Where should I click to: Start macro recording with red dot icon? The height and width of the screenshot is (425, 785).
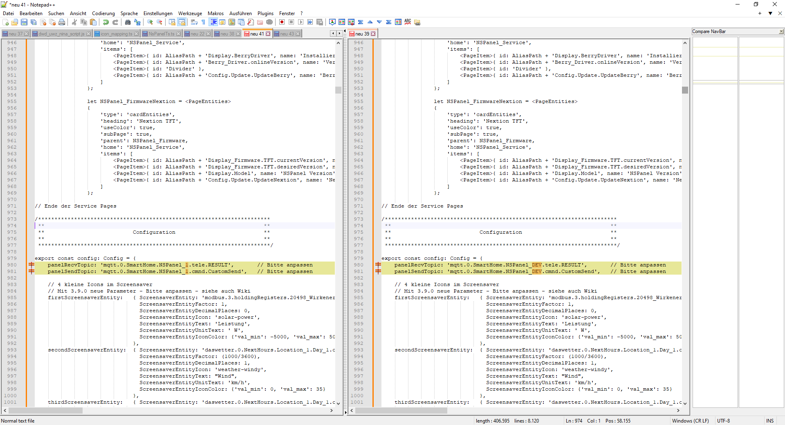(282, 22)
